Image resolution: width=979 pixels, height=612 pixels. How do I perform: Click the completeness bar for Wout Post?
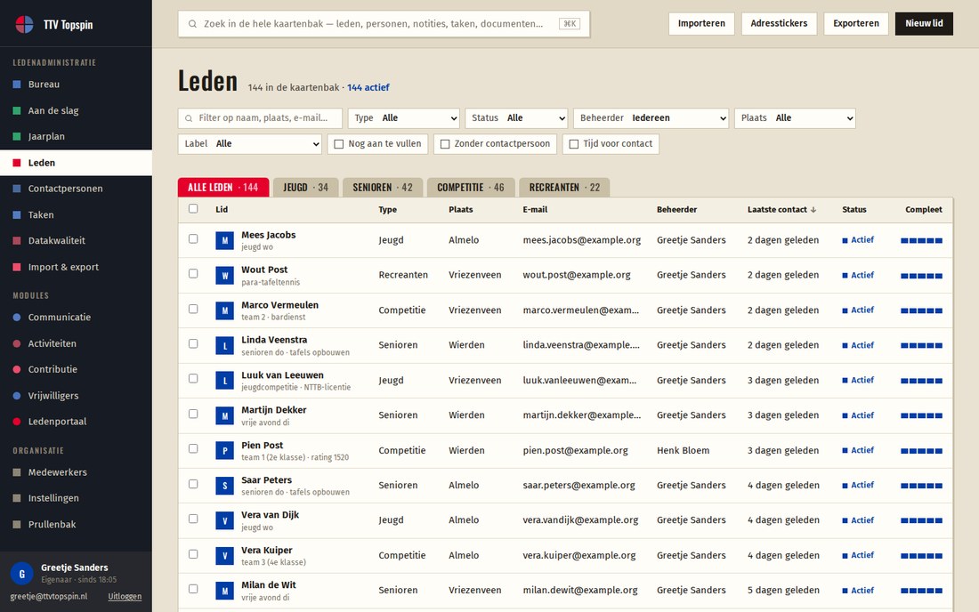point(921,276)
